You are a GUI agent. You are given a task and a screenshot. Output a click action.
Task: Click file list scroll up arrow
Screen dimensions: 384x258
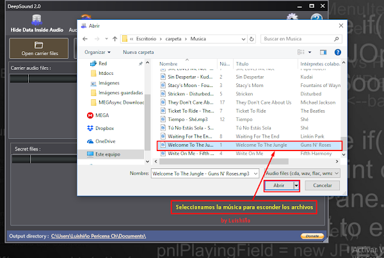(x=344, y=63)
